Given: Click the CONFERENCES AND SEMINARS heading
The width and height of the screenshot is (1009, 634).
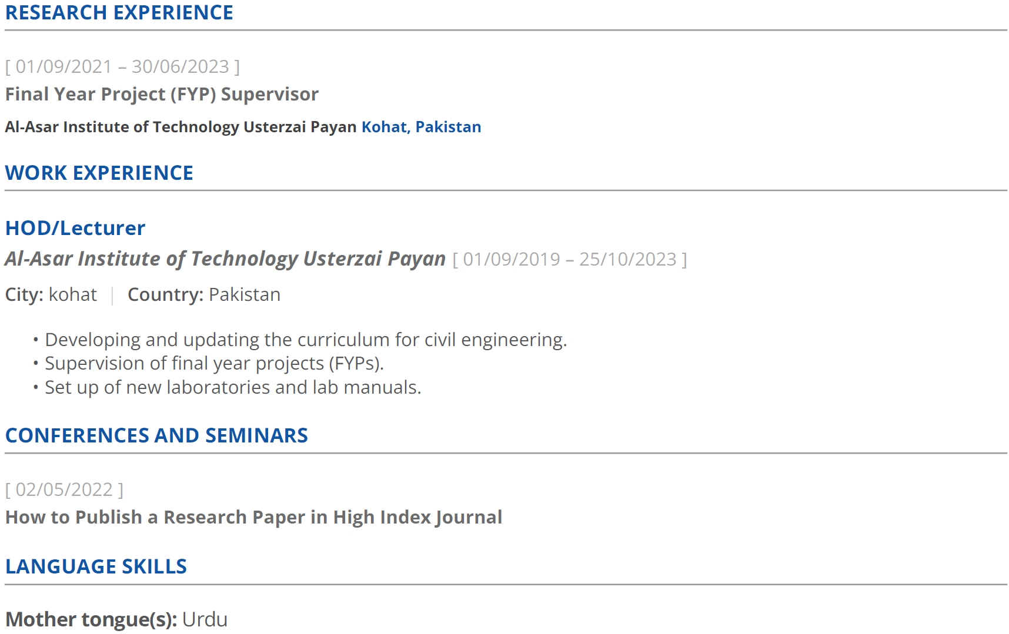Looking at the screenshot, I should click(x=156, y=435).
